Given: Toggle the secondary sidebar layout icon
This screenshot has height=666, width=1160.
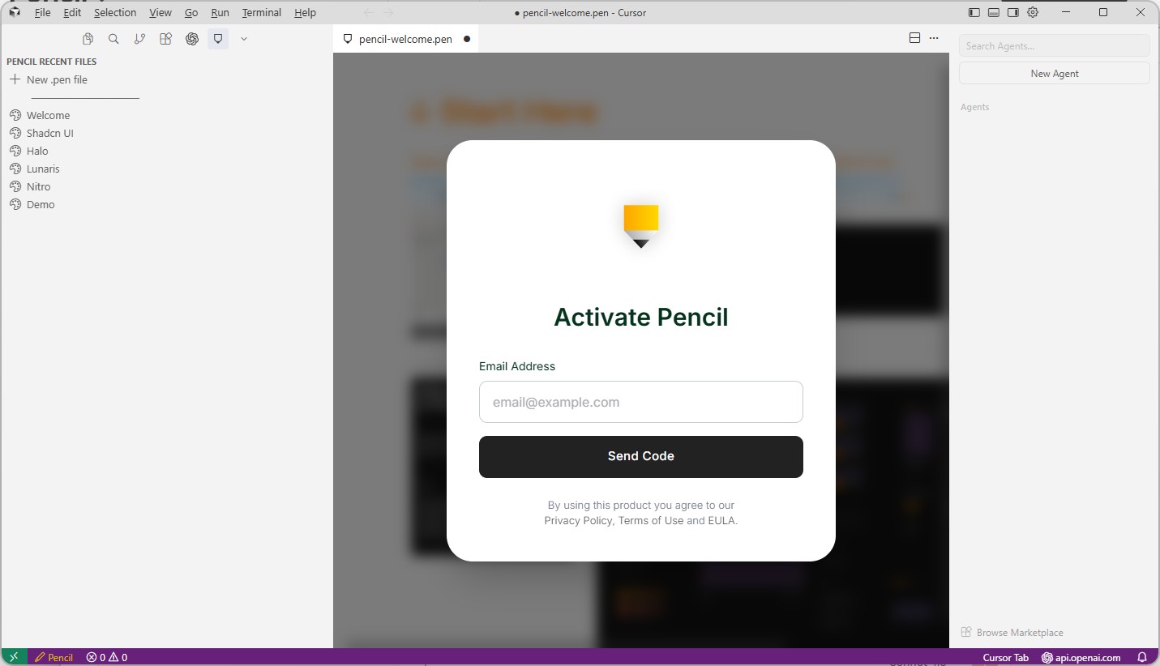Looking at the screenshot, I should [x=1013, y=13].
